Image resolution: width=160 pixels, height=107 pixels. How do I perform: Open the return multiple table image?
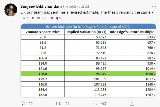pyautogui.click(x=88, y=60)
